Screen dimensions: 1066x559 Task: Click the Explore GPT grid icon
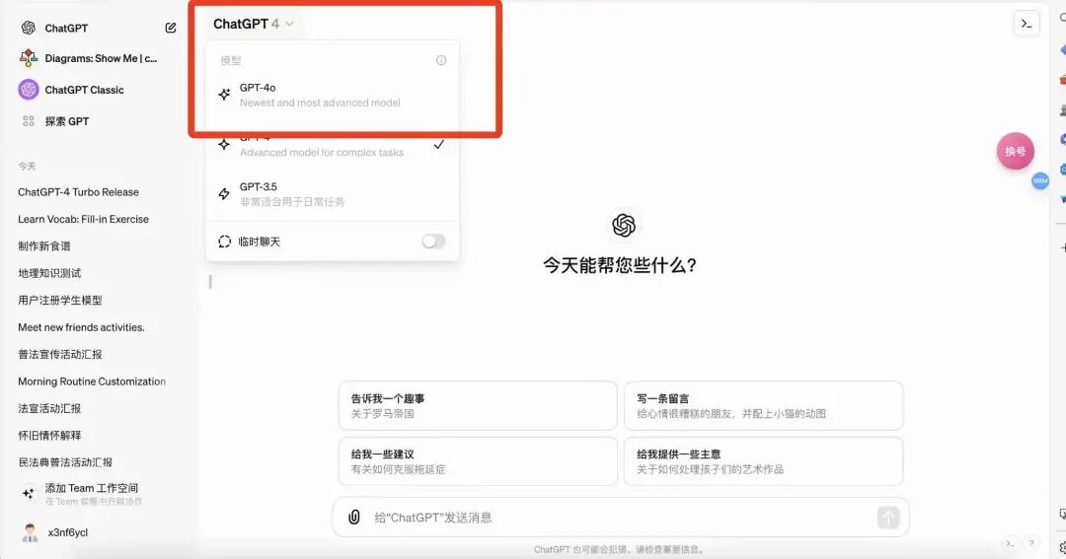pos(29,121)
